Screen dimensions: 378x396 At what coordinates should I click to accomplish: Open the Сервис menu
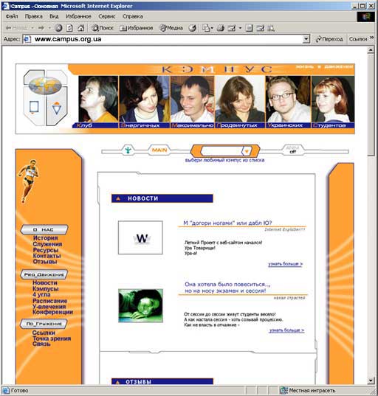[x=107, y=16]
